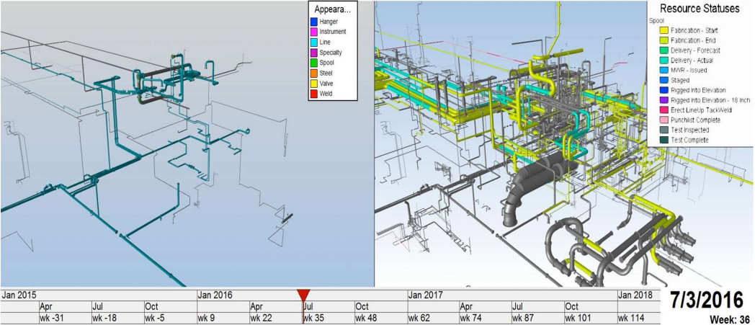Image resolution: width=755 pixels, height=325 pixels.
Task: Click the Resource Statuses legend title
Action: tap(700, 9)
